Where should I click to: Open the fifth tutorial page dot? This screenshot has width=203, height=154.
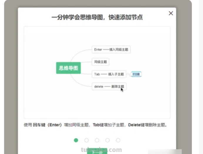[x=118, y=140]
